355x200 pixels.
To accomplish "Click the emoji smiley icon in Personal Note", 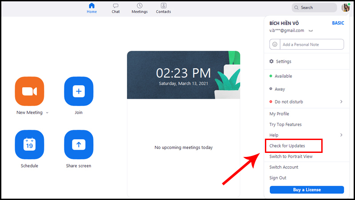I will coord(275,44).
